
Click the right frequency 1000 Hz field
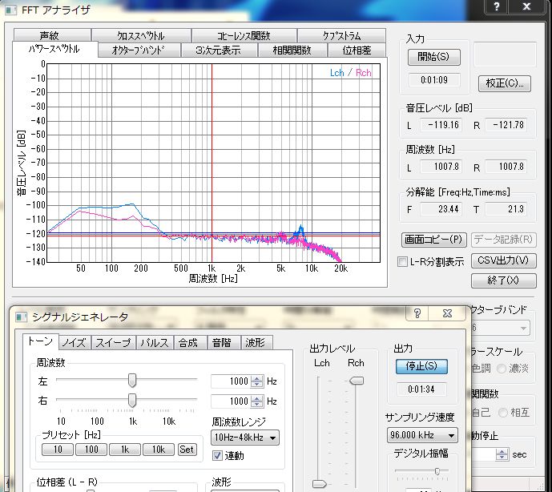pyautogui.click(x=231, y=401)
